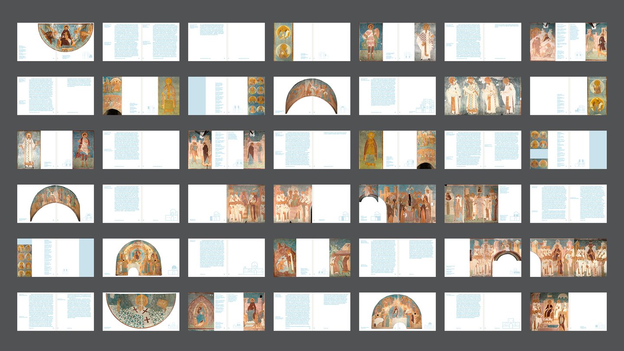Open the fresco spread showing a small framed icon
The width and height of the screenshot is (624, 351).
(483, 204)
